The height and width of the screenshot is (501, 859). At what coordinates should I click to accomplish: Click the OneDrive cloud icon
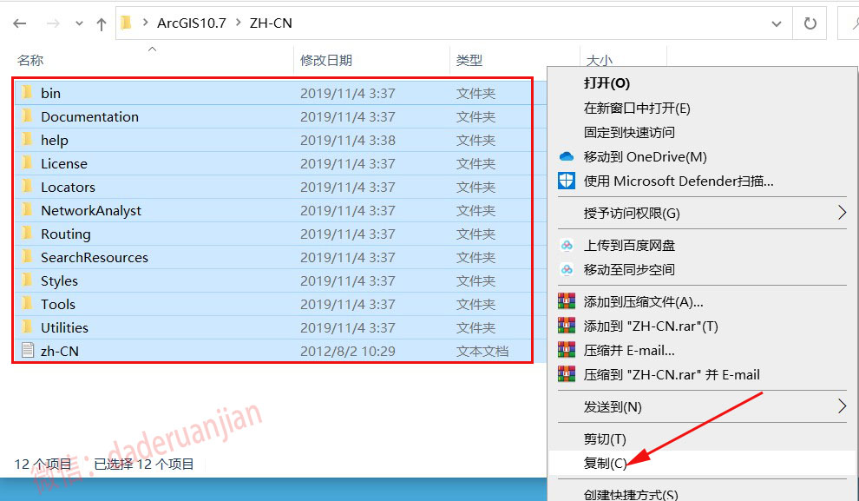pyautogui.click(x=567, y=157)
